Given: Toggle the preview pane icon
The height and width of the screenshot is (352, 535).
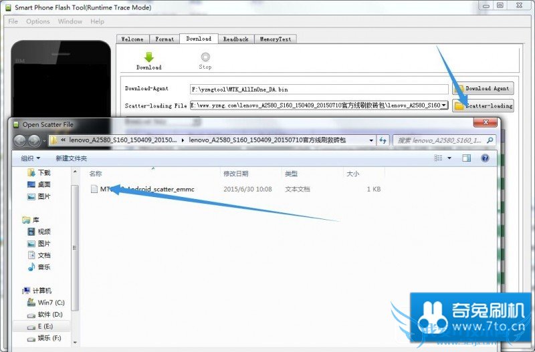Looking at the screenshot, I should pos(466,158).
